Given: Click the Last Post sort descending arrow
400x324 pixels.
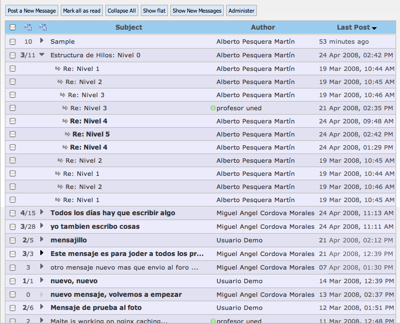Looking at the screenshot, I should tap(374, 28).
